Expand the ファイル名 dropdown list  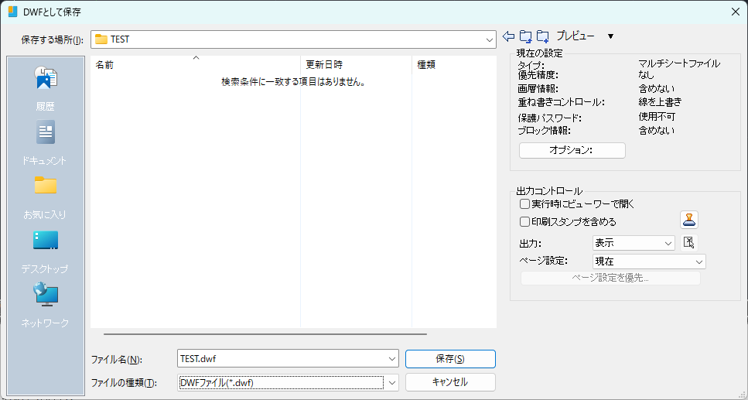coord(392,359)
